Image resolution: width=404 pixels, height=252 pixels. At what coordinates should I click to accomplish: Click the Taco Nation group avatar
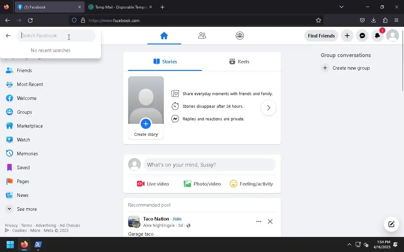[x=134, y=221]
